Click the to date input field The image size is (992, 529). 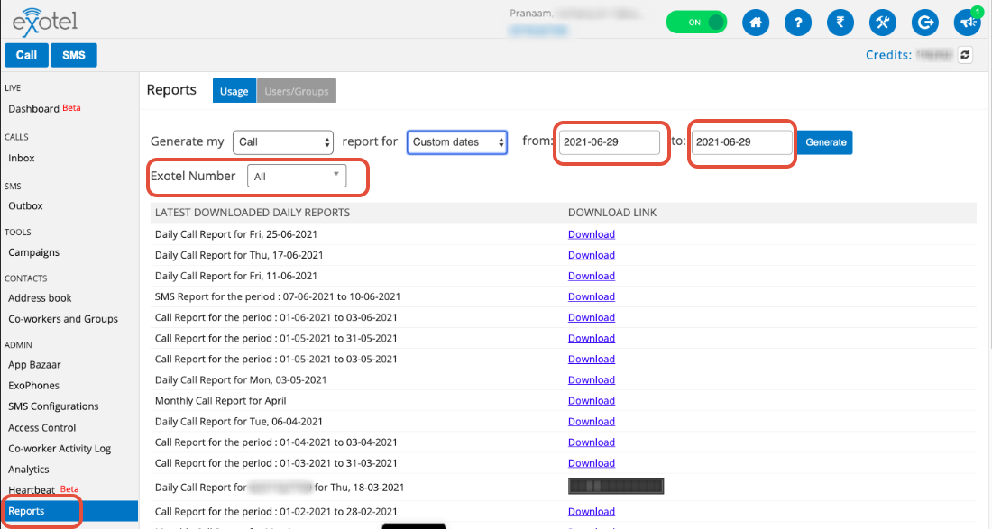(x=741, y=142)
